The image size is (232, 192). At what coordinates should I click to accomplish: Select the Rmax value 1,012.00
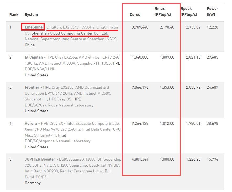167,123
